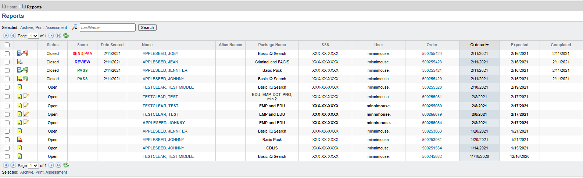Open the top Page number dropdown
The width and height of the screenshot is (583, 178).
point(33,36)
